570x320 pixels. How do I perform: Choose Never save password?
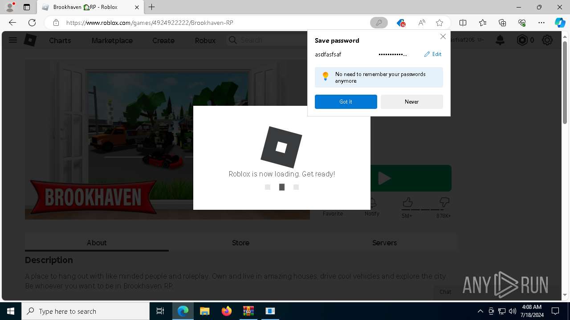412,102
